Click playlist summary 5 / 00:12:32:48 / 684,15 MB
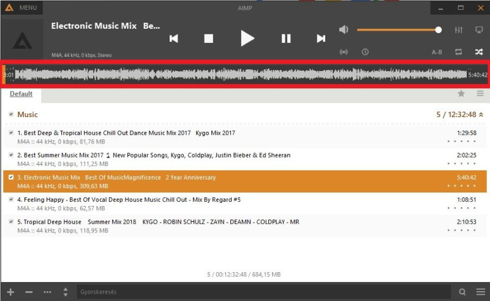 pyautogui.click(x=244, y=275)
